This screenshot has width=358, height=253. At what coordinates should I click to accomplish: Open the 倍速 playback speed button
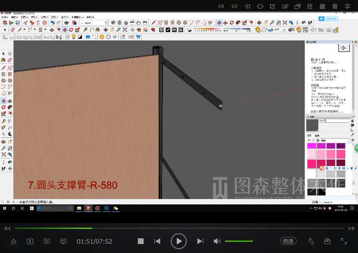tap(288, 241)
